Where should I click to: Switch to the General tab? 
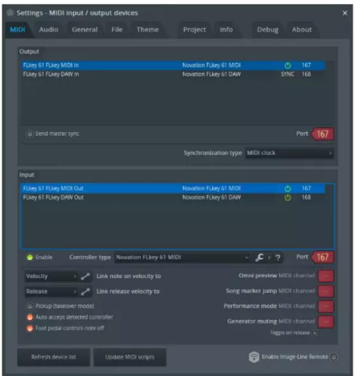click(x=85, y=30)
